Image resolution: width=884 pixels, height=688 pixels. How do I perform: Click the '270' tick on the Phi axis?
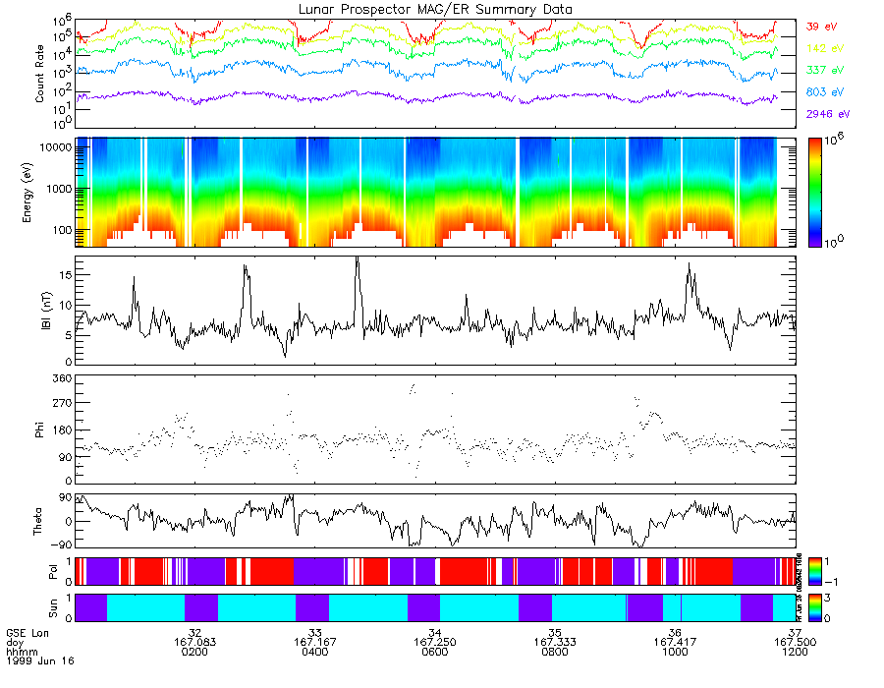pos(62,403)
